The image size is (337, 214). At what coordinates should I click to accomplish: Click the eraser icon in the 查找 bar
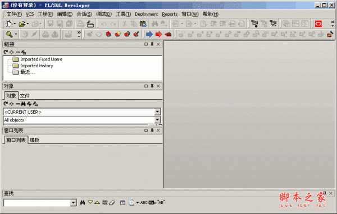coord(112,203)
